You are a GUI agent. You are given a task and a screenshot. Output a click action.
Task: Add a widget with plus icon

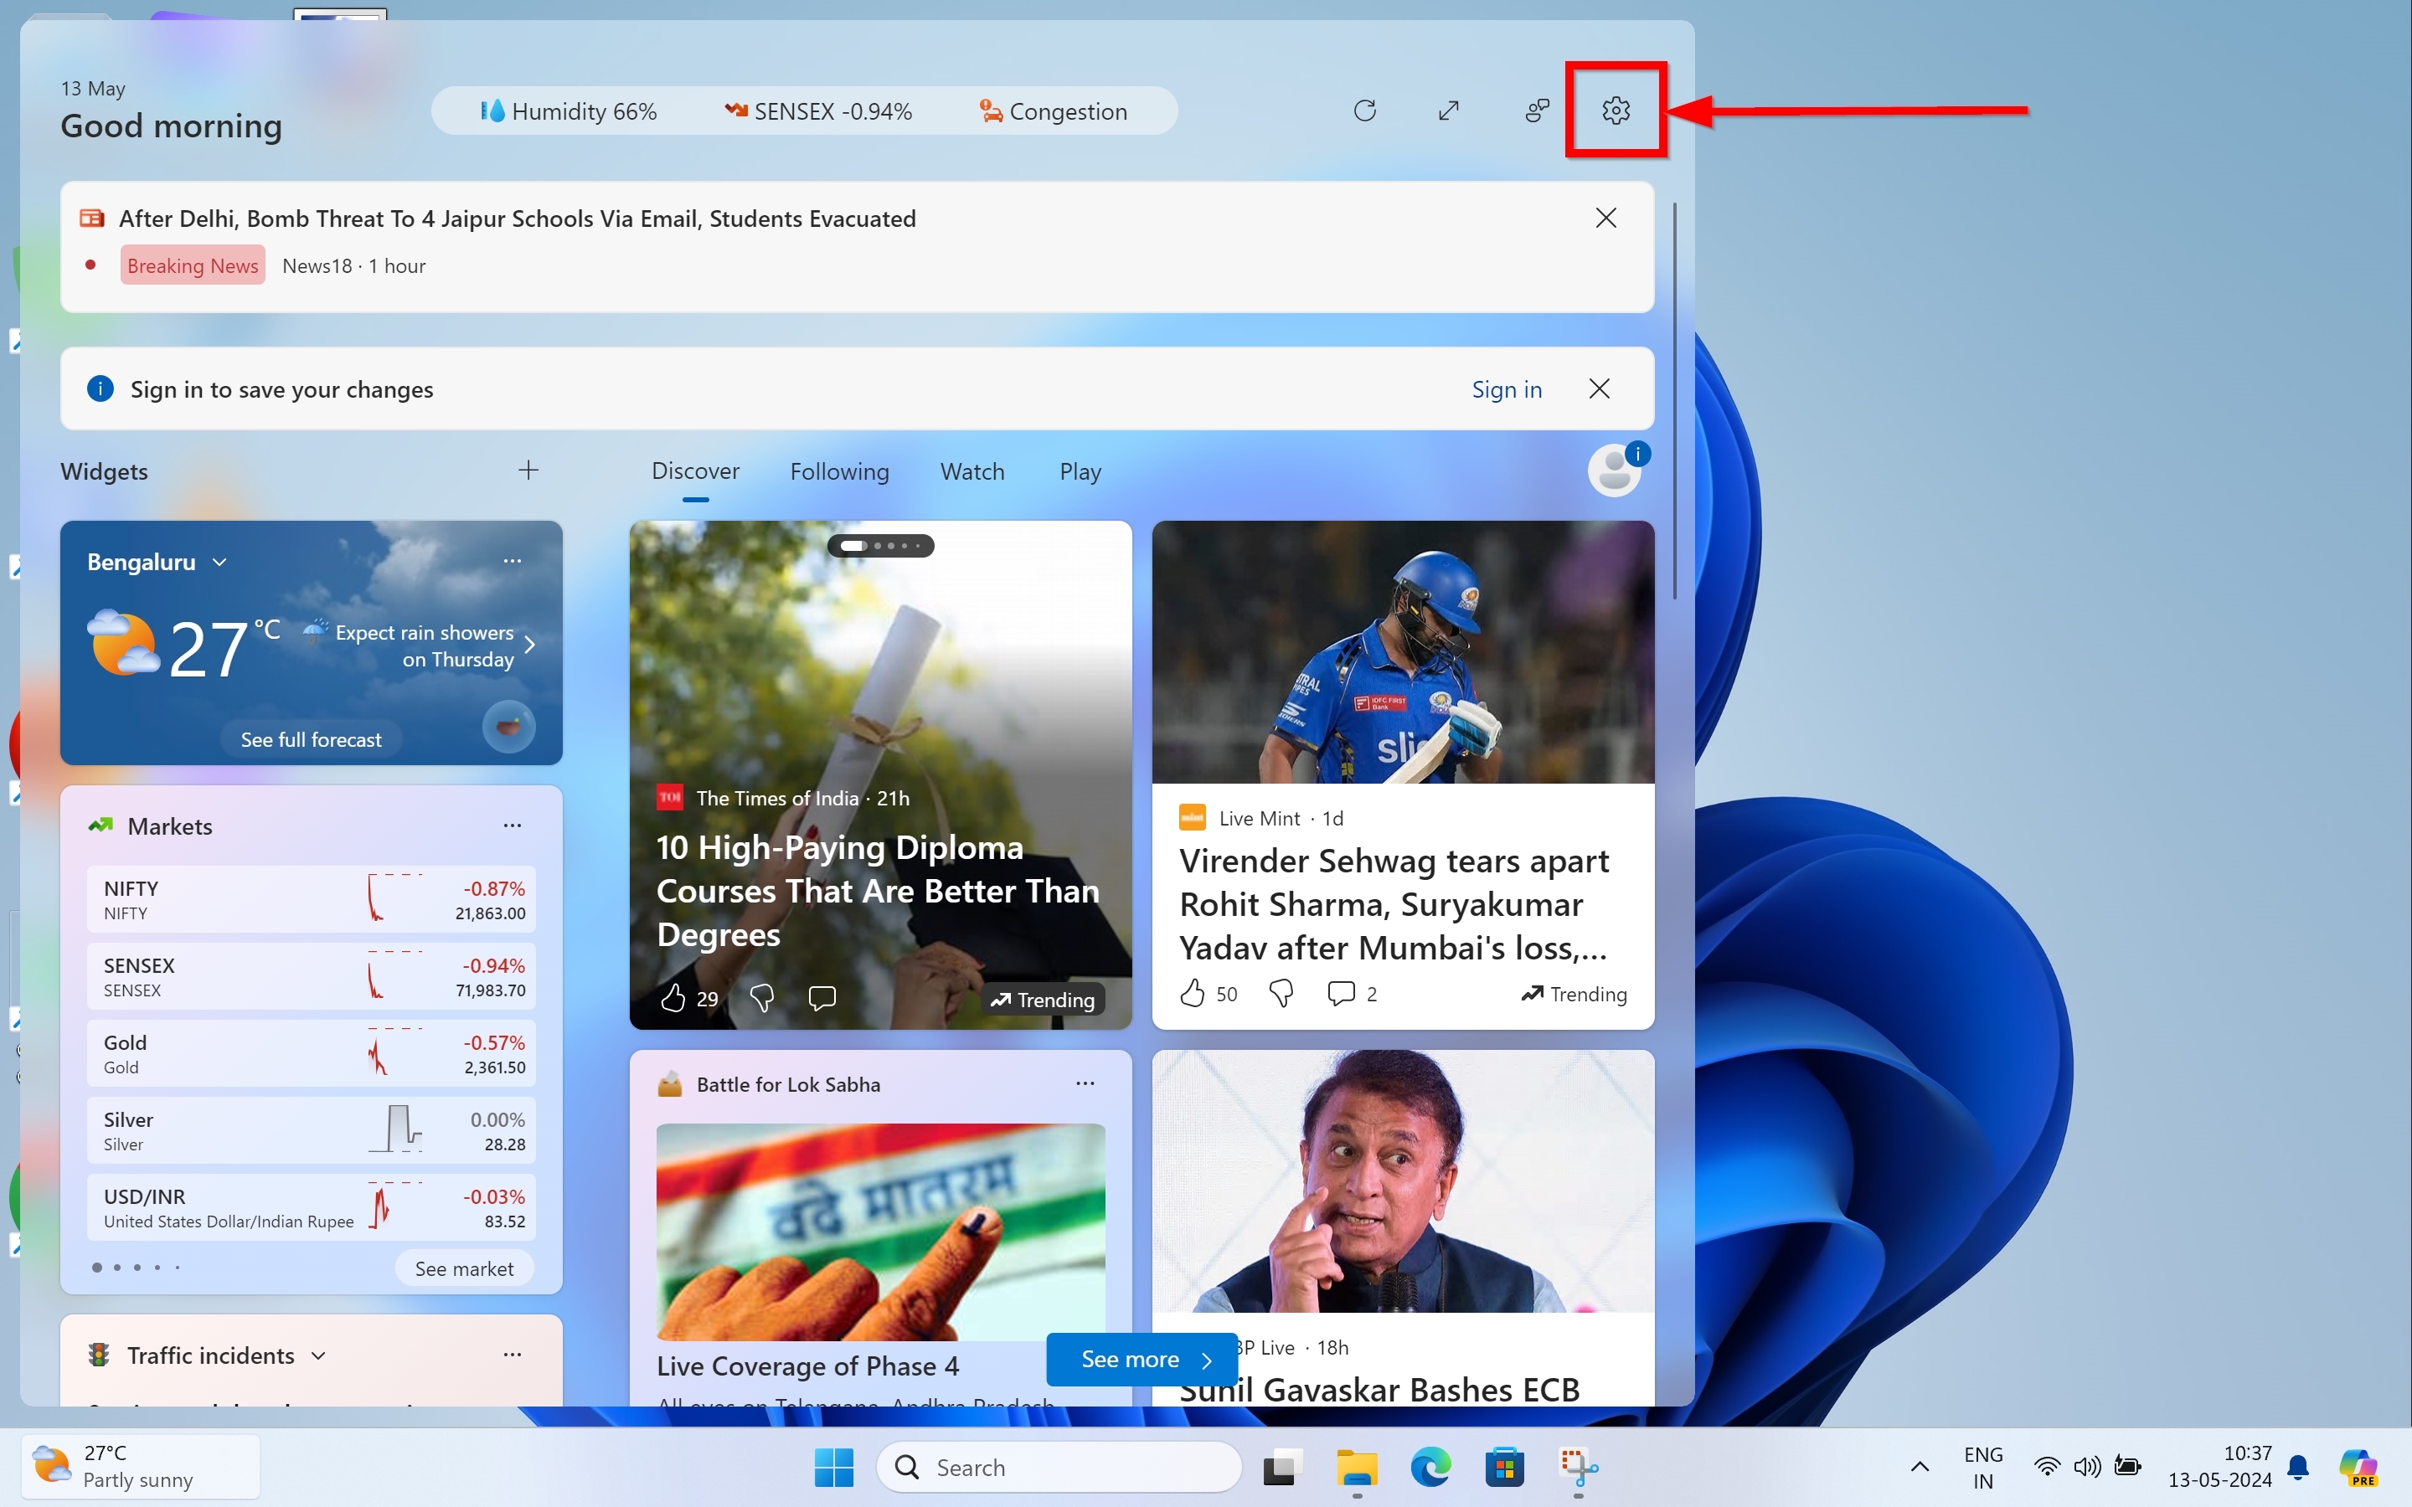[x=528, y=471]
